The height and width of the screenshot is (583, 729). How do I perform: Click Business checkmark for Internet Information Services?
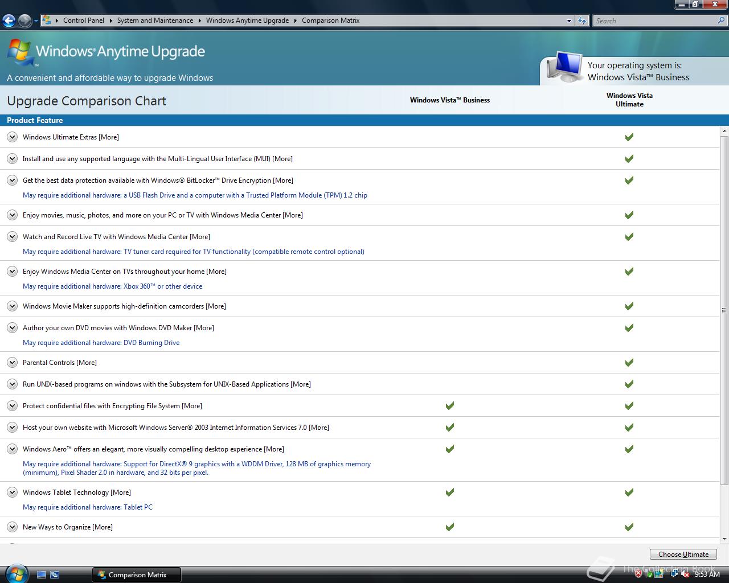tap(450, 428)
